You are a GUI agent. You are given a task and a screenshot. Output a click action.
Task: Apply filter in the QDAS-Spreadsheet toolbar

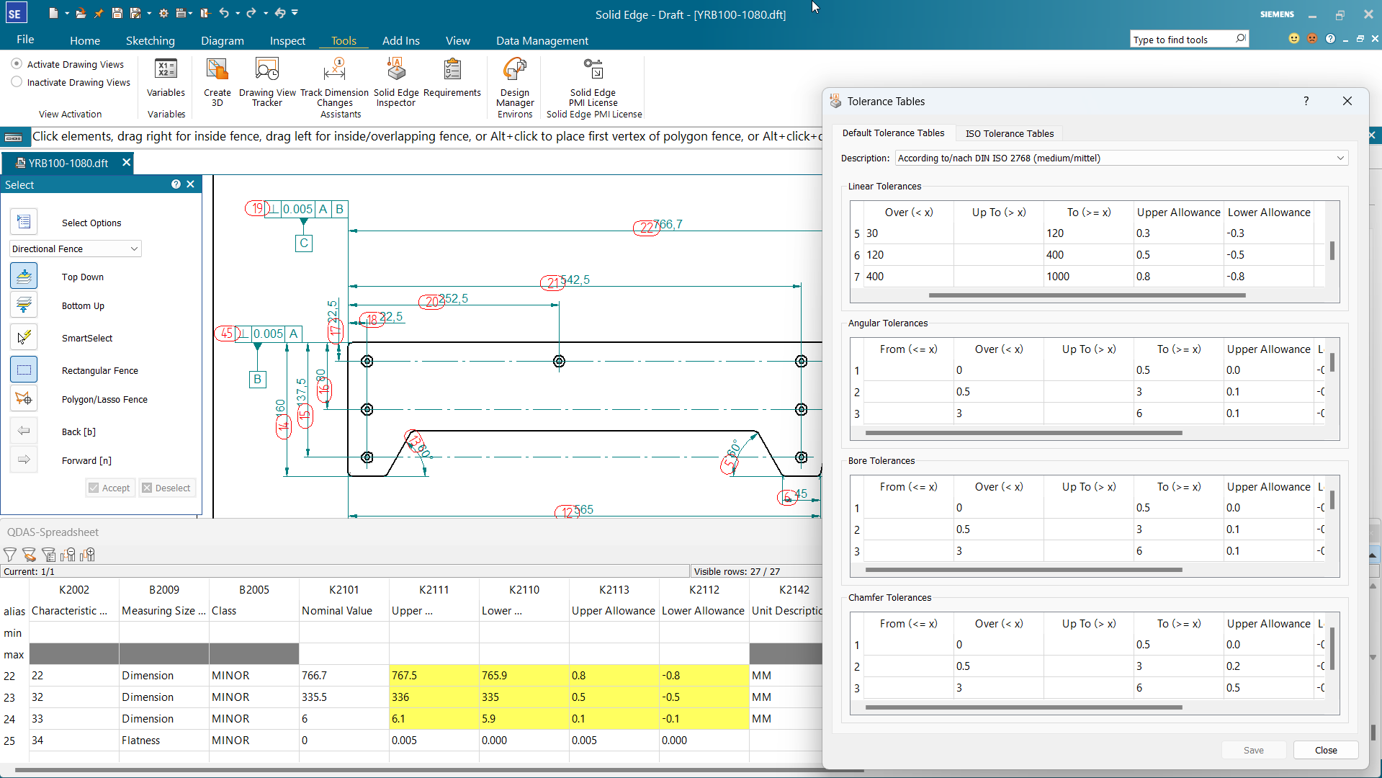[10, 554]
